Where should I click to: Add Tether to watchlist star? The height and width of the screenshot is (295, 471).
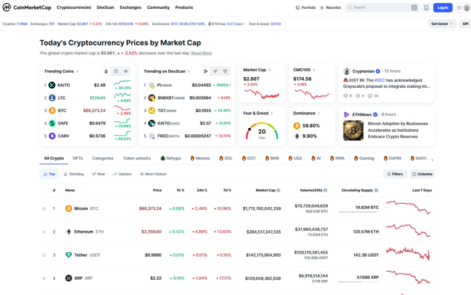pos(44,255)
